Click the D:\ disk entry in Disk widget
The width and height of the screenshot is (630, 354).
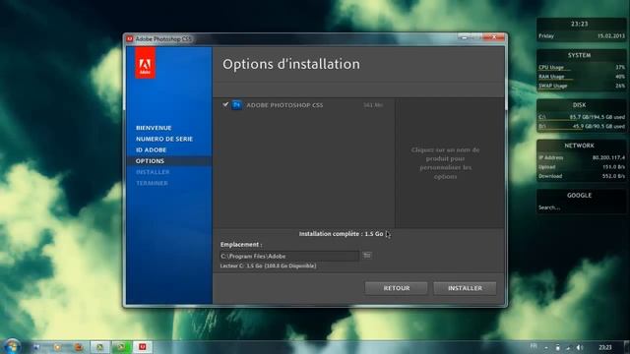(x=582, y=127)
